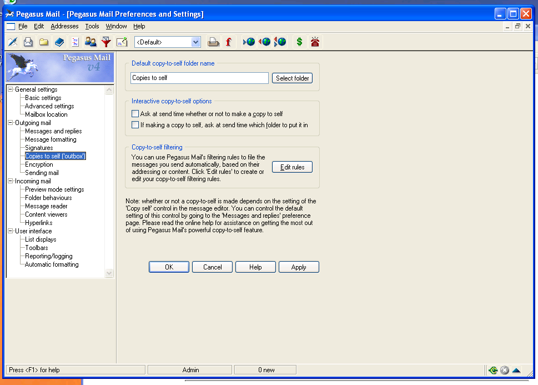The width and height of the screenshot is (538, 385).
Task: Select Message reader in the tree
Action: (46, 206)
